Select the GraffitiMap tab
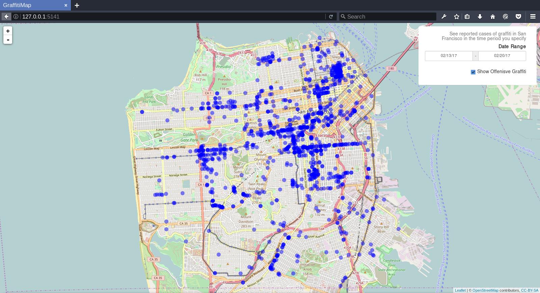Image resolution: width=540 pixels, height=293 pixels. pyautogui.click(x=35, y=5)
